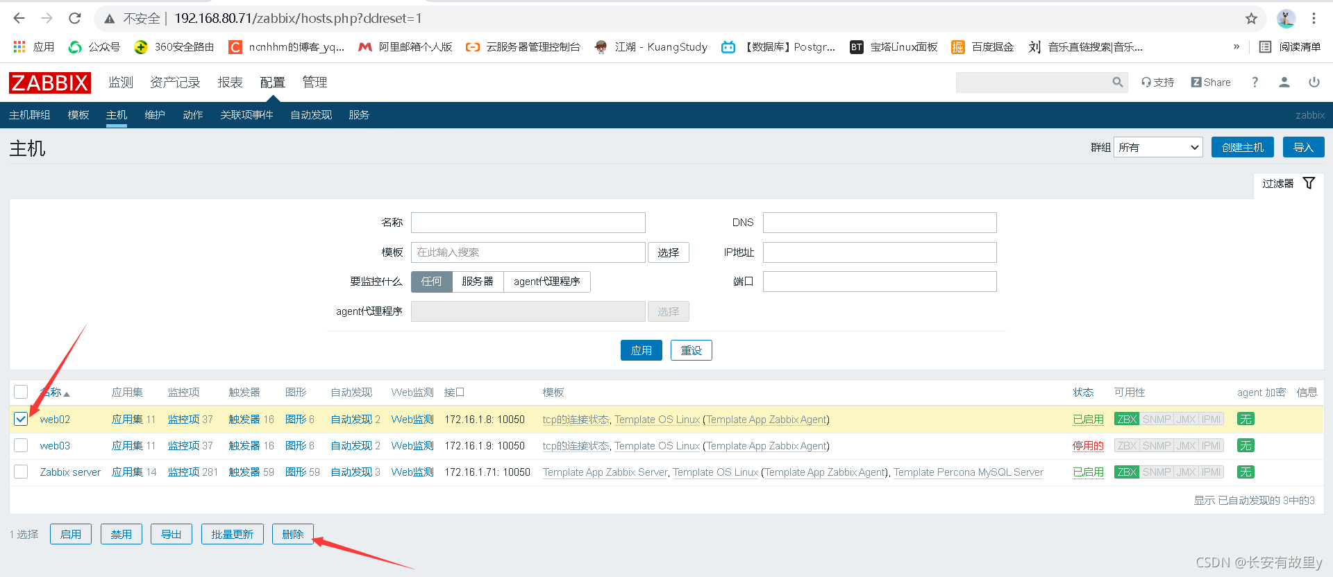Bookmark this page with star icon

[1251, 19]
